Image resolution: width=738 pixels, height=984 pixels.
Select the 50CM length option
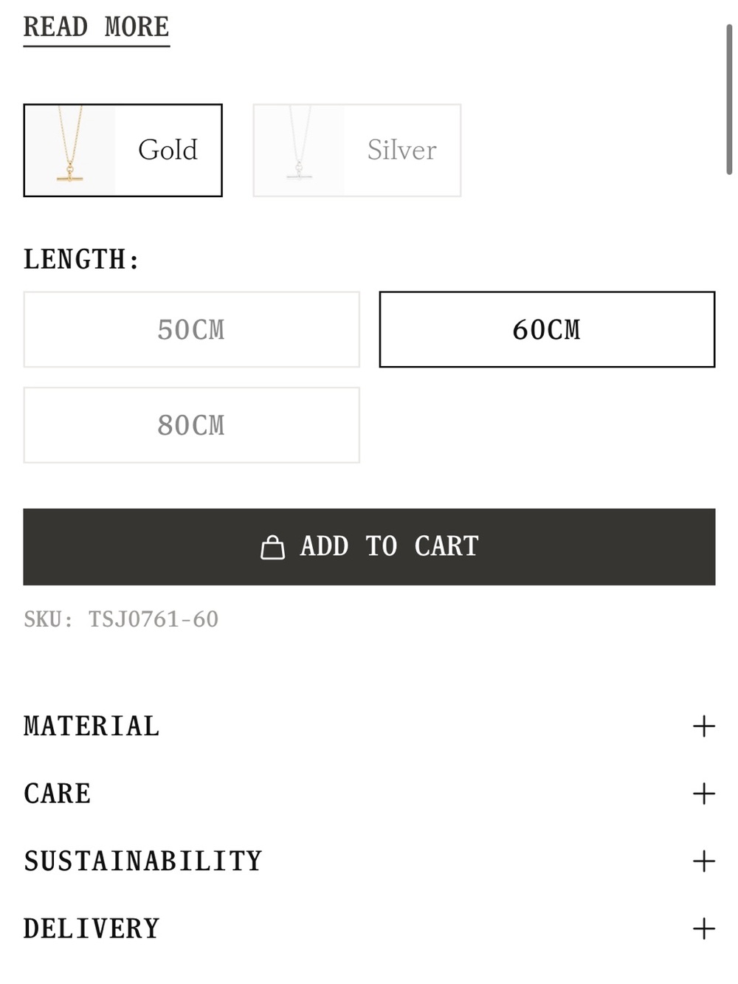[x=191, y=329]
